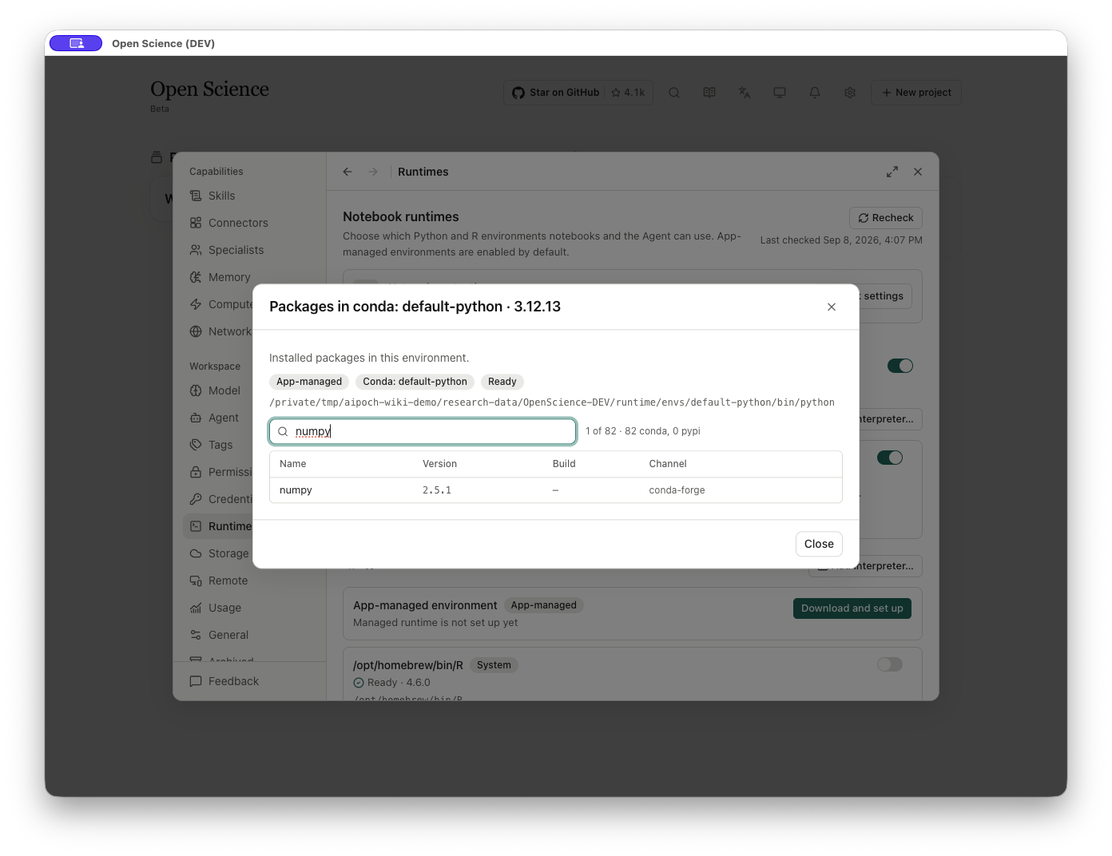
Task: Click the 2.5.1 version cell
Action: click(x=437, y=490)
